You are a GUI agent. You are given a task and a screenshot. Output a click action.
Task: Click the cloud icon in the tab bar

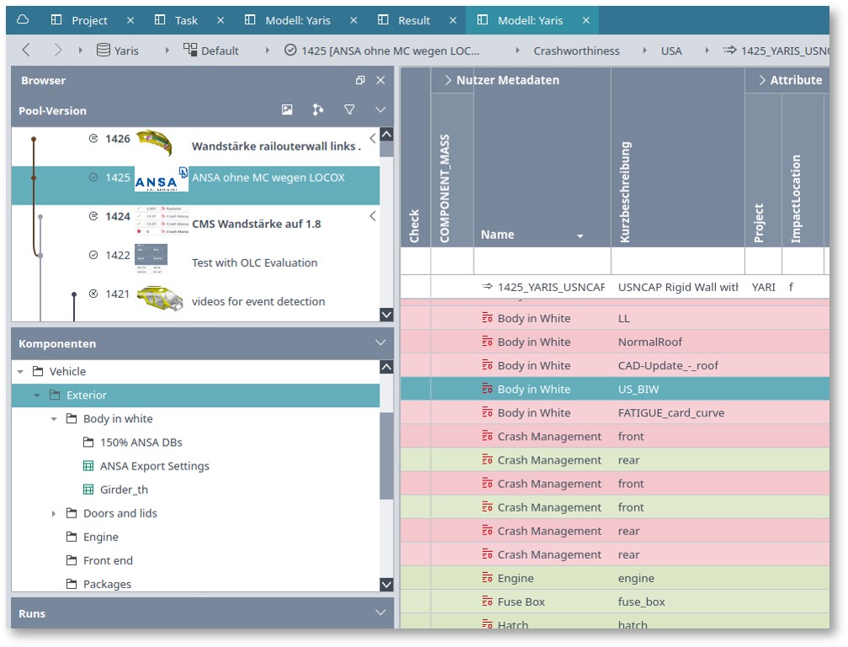(23, 20)
